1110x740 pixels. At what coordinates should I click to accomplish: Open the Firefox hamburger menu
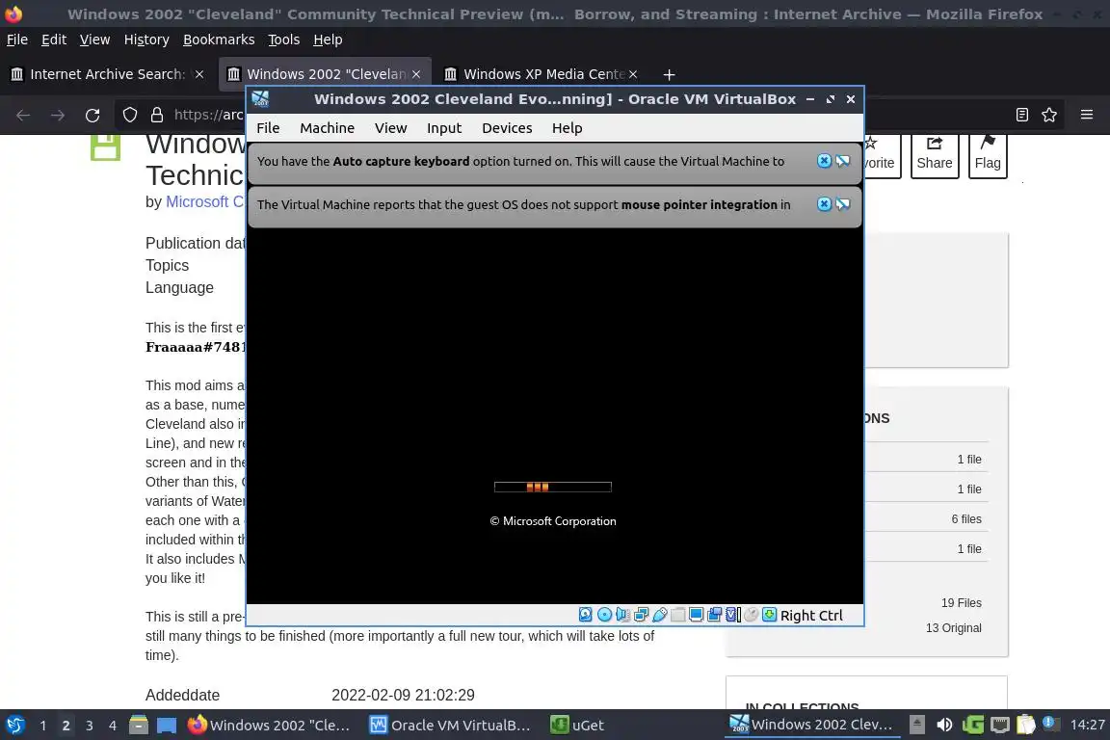(1087, 115)
